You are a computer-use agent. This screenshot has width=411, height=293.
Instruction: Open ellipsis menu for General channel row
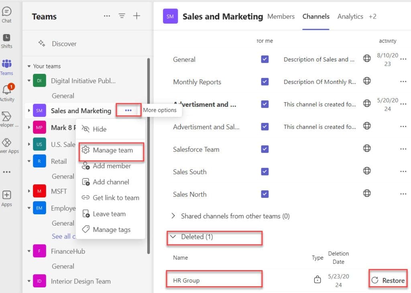(403, 59)
